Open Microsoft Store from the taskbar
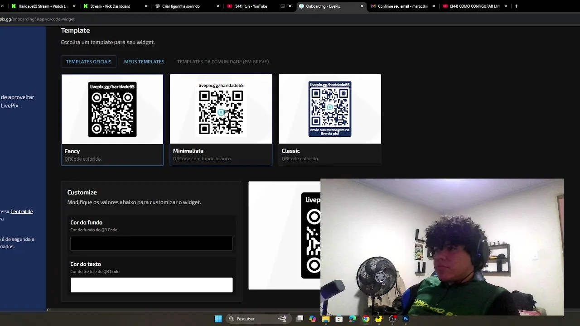 339,319
